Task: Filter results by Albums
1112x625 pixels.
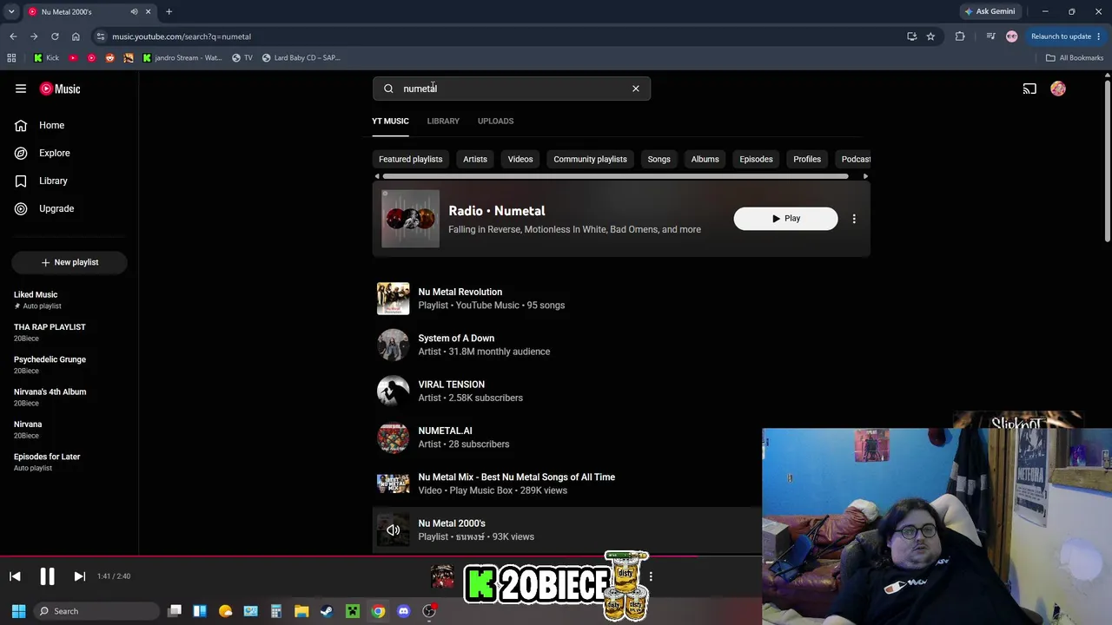Action: [705, 159]
